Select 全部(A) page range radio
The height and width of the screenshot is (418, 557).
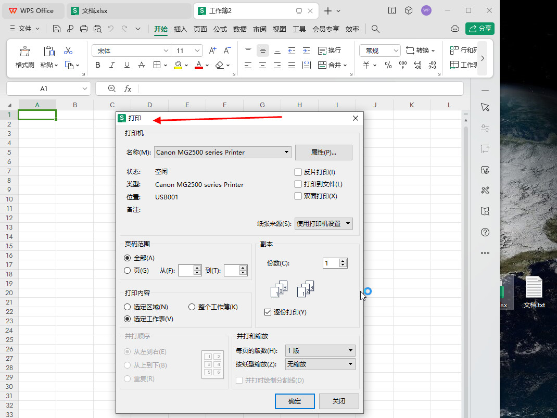pos(127,258)
